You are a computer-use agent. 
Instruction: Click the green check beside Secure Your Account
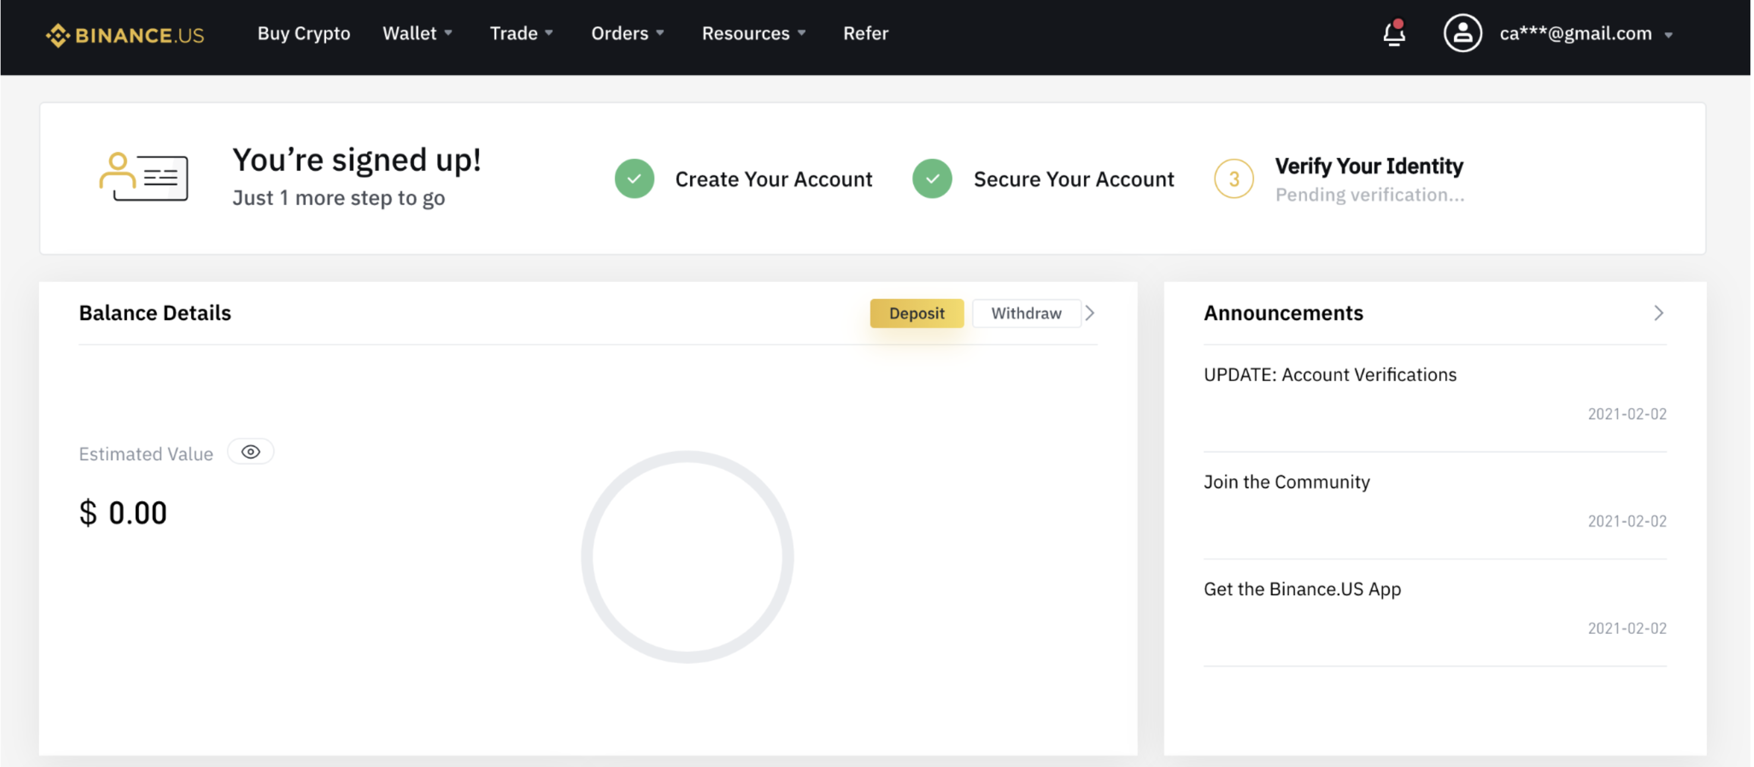932,178
